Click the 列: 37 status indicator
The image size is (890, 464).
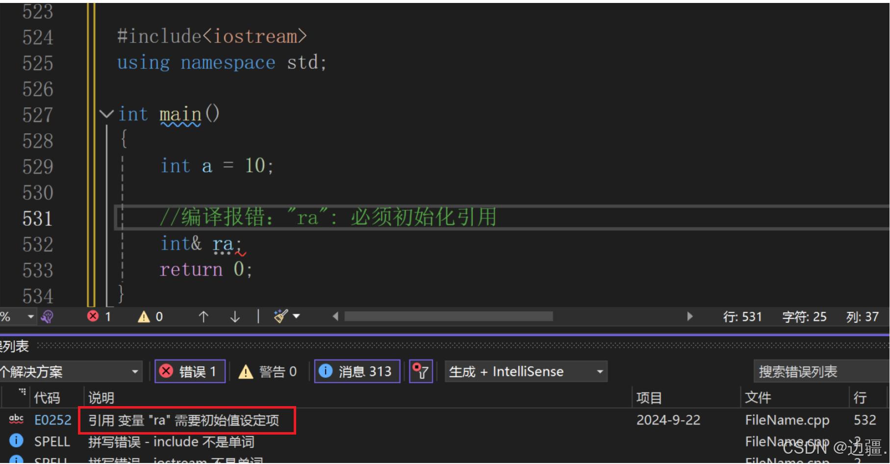coord(862,317)
